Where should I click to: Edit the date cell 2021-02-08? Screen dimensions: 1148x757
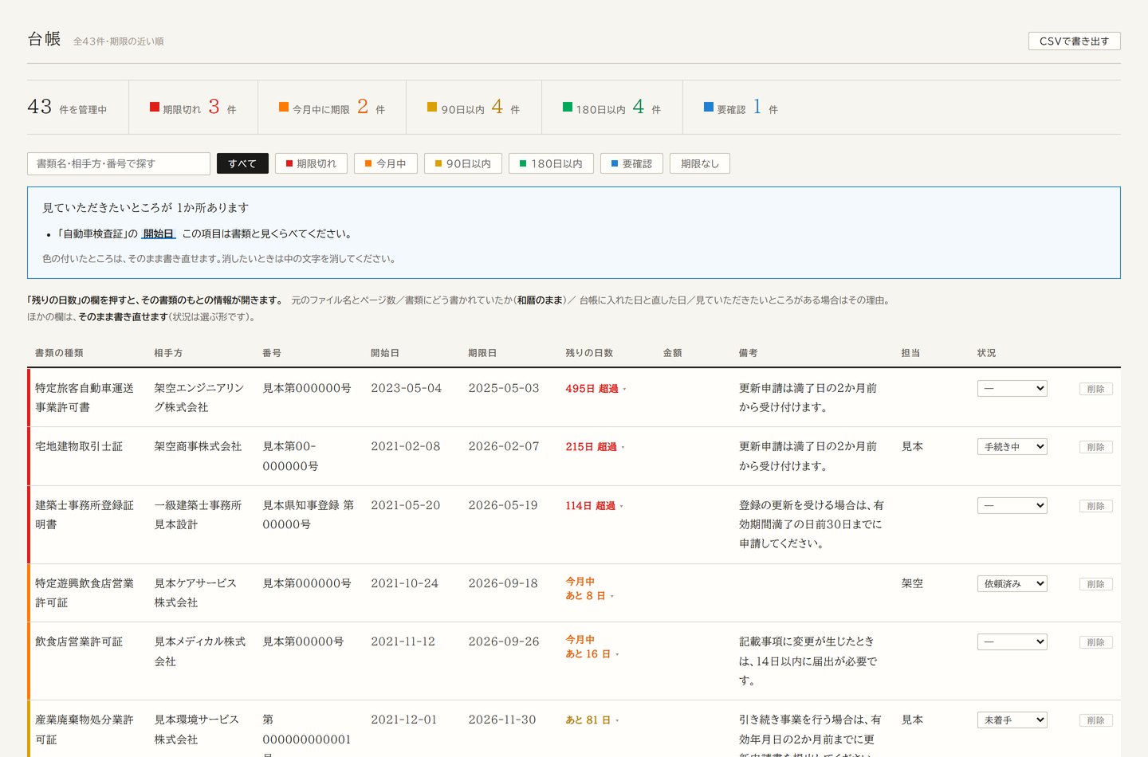pos(406,446)
